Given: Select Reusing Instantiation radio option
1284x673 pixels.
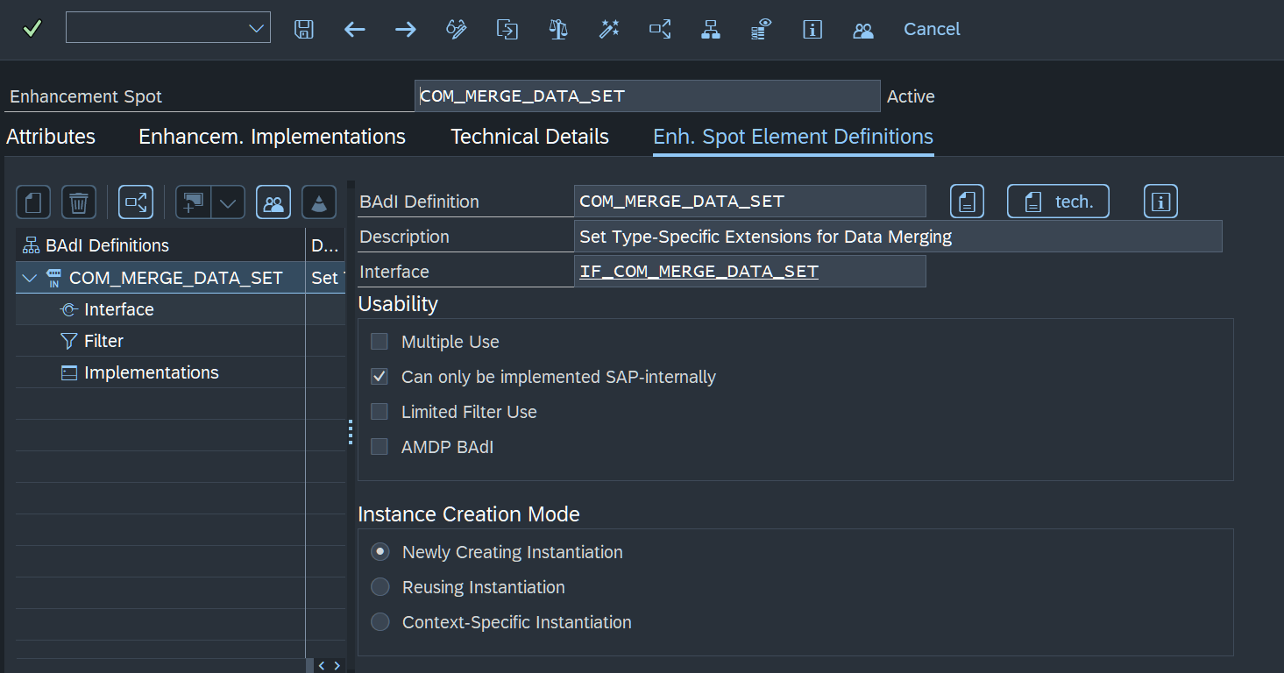Looking at the screenshot, I should (380, 587).
